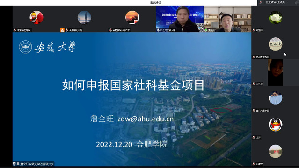Click the muted mic icon beside the speaking indicator
299x168 pixels.
pos(261,2)
